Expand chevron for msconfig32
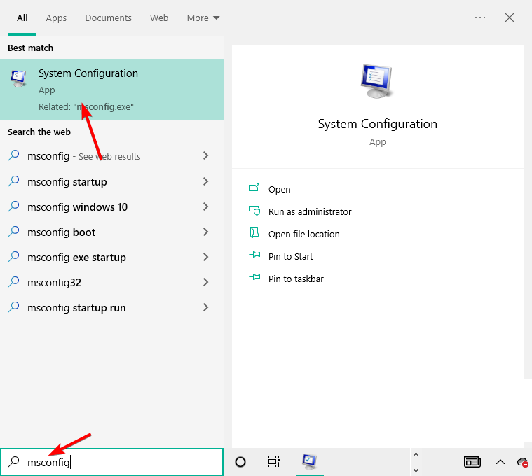The image size is (532, 476). (205, 282)
